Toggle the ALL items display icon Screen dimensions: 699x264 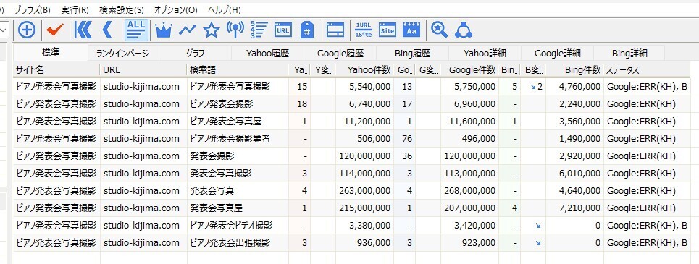click(x=135, y=30)
